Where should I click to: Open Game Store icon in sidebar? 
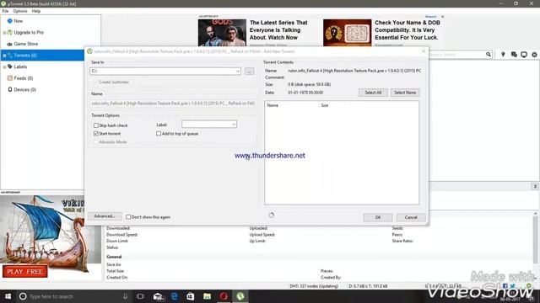pos(9,44)
